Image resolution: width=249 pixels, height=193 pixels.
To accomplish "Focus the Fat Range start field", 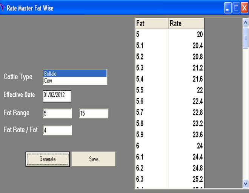I will 57,113.
